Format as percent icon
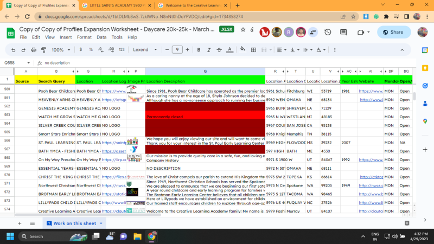434x244 pixels. [x=91, y=49]
